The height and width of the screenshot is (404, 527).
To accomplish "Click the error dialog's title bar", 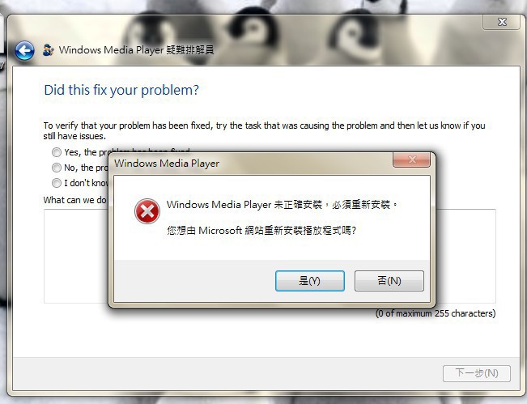I will (x=252, y=164).
